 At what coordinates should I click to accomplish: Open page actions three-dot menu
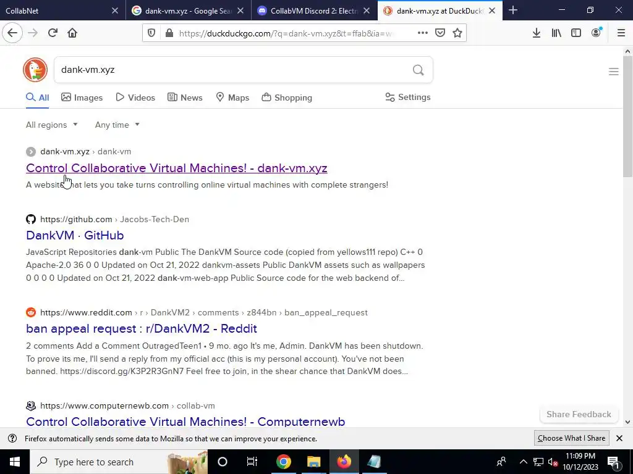[423, 33]
